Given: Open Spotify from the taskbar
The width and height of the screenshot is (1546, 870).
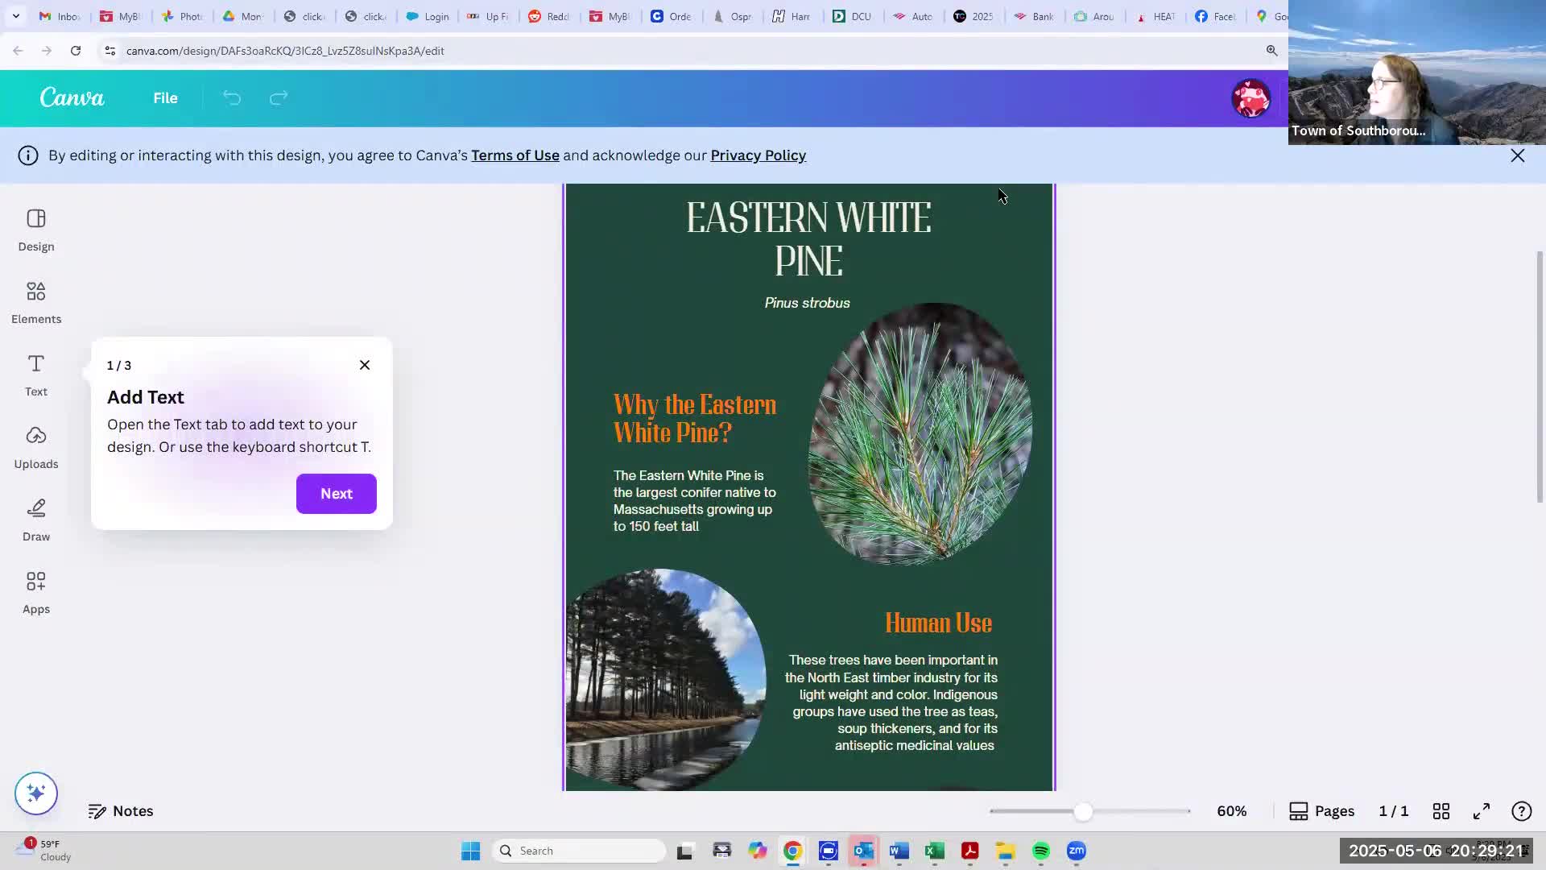Looking at the screenshot, I should tap(1040, 851).
